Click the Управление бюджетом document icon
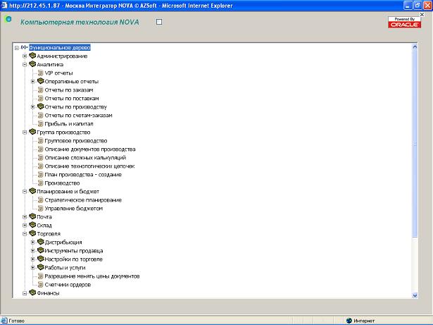This screenshot has height=325, width=433. (x=40, y=208)
